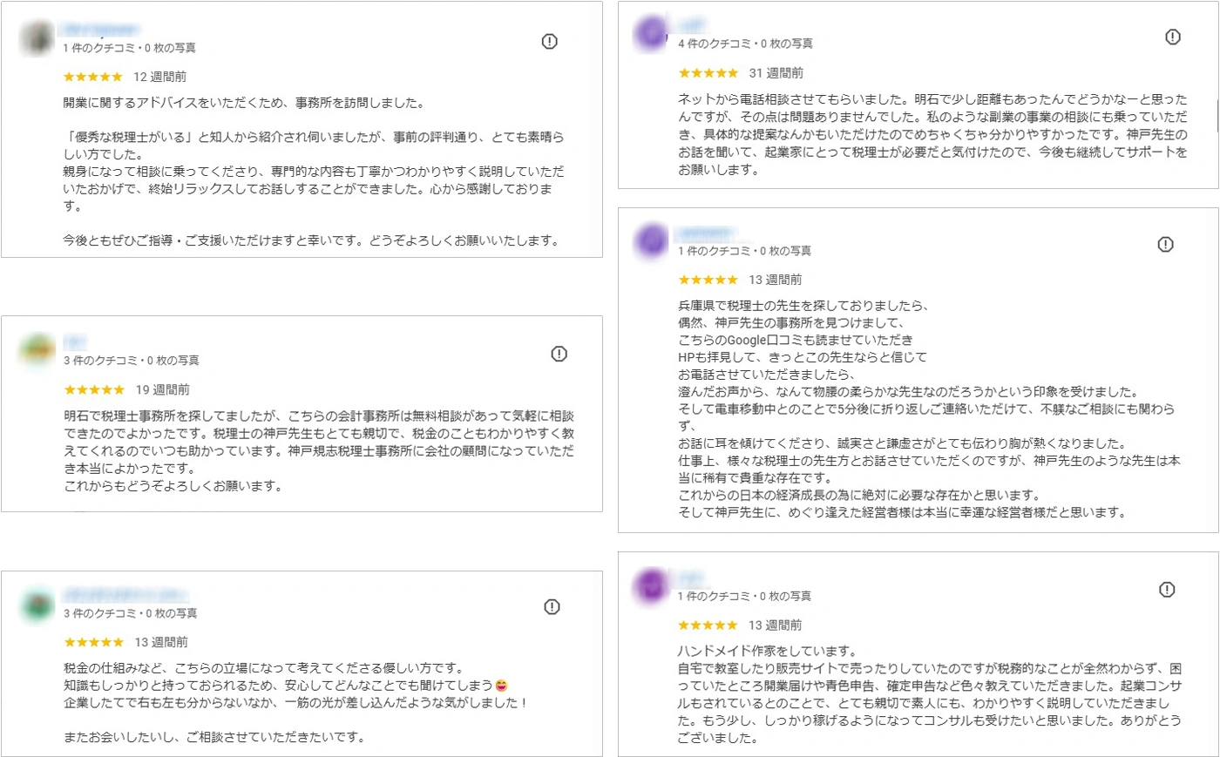Click star rating on the 12 週間前 review
This screenshot has height=757, width=1220.
click(x=92, y=77)
